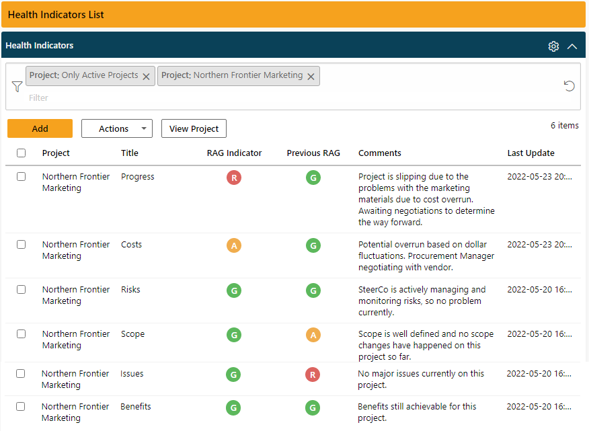Click the Add button

[x=40, y=128]
